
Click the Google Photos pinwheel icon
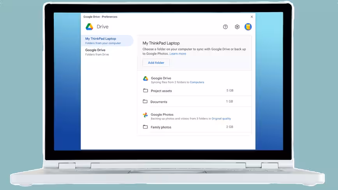click(145, 115)
